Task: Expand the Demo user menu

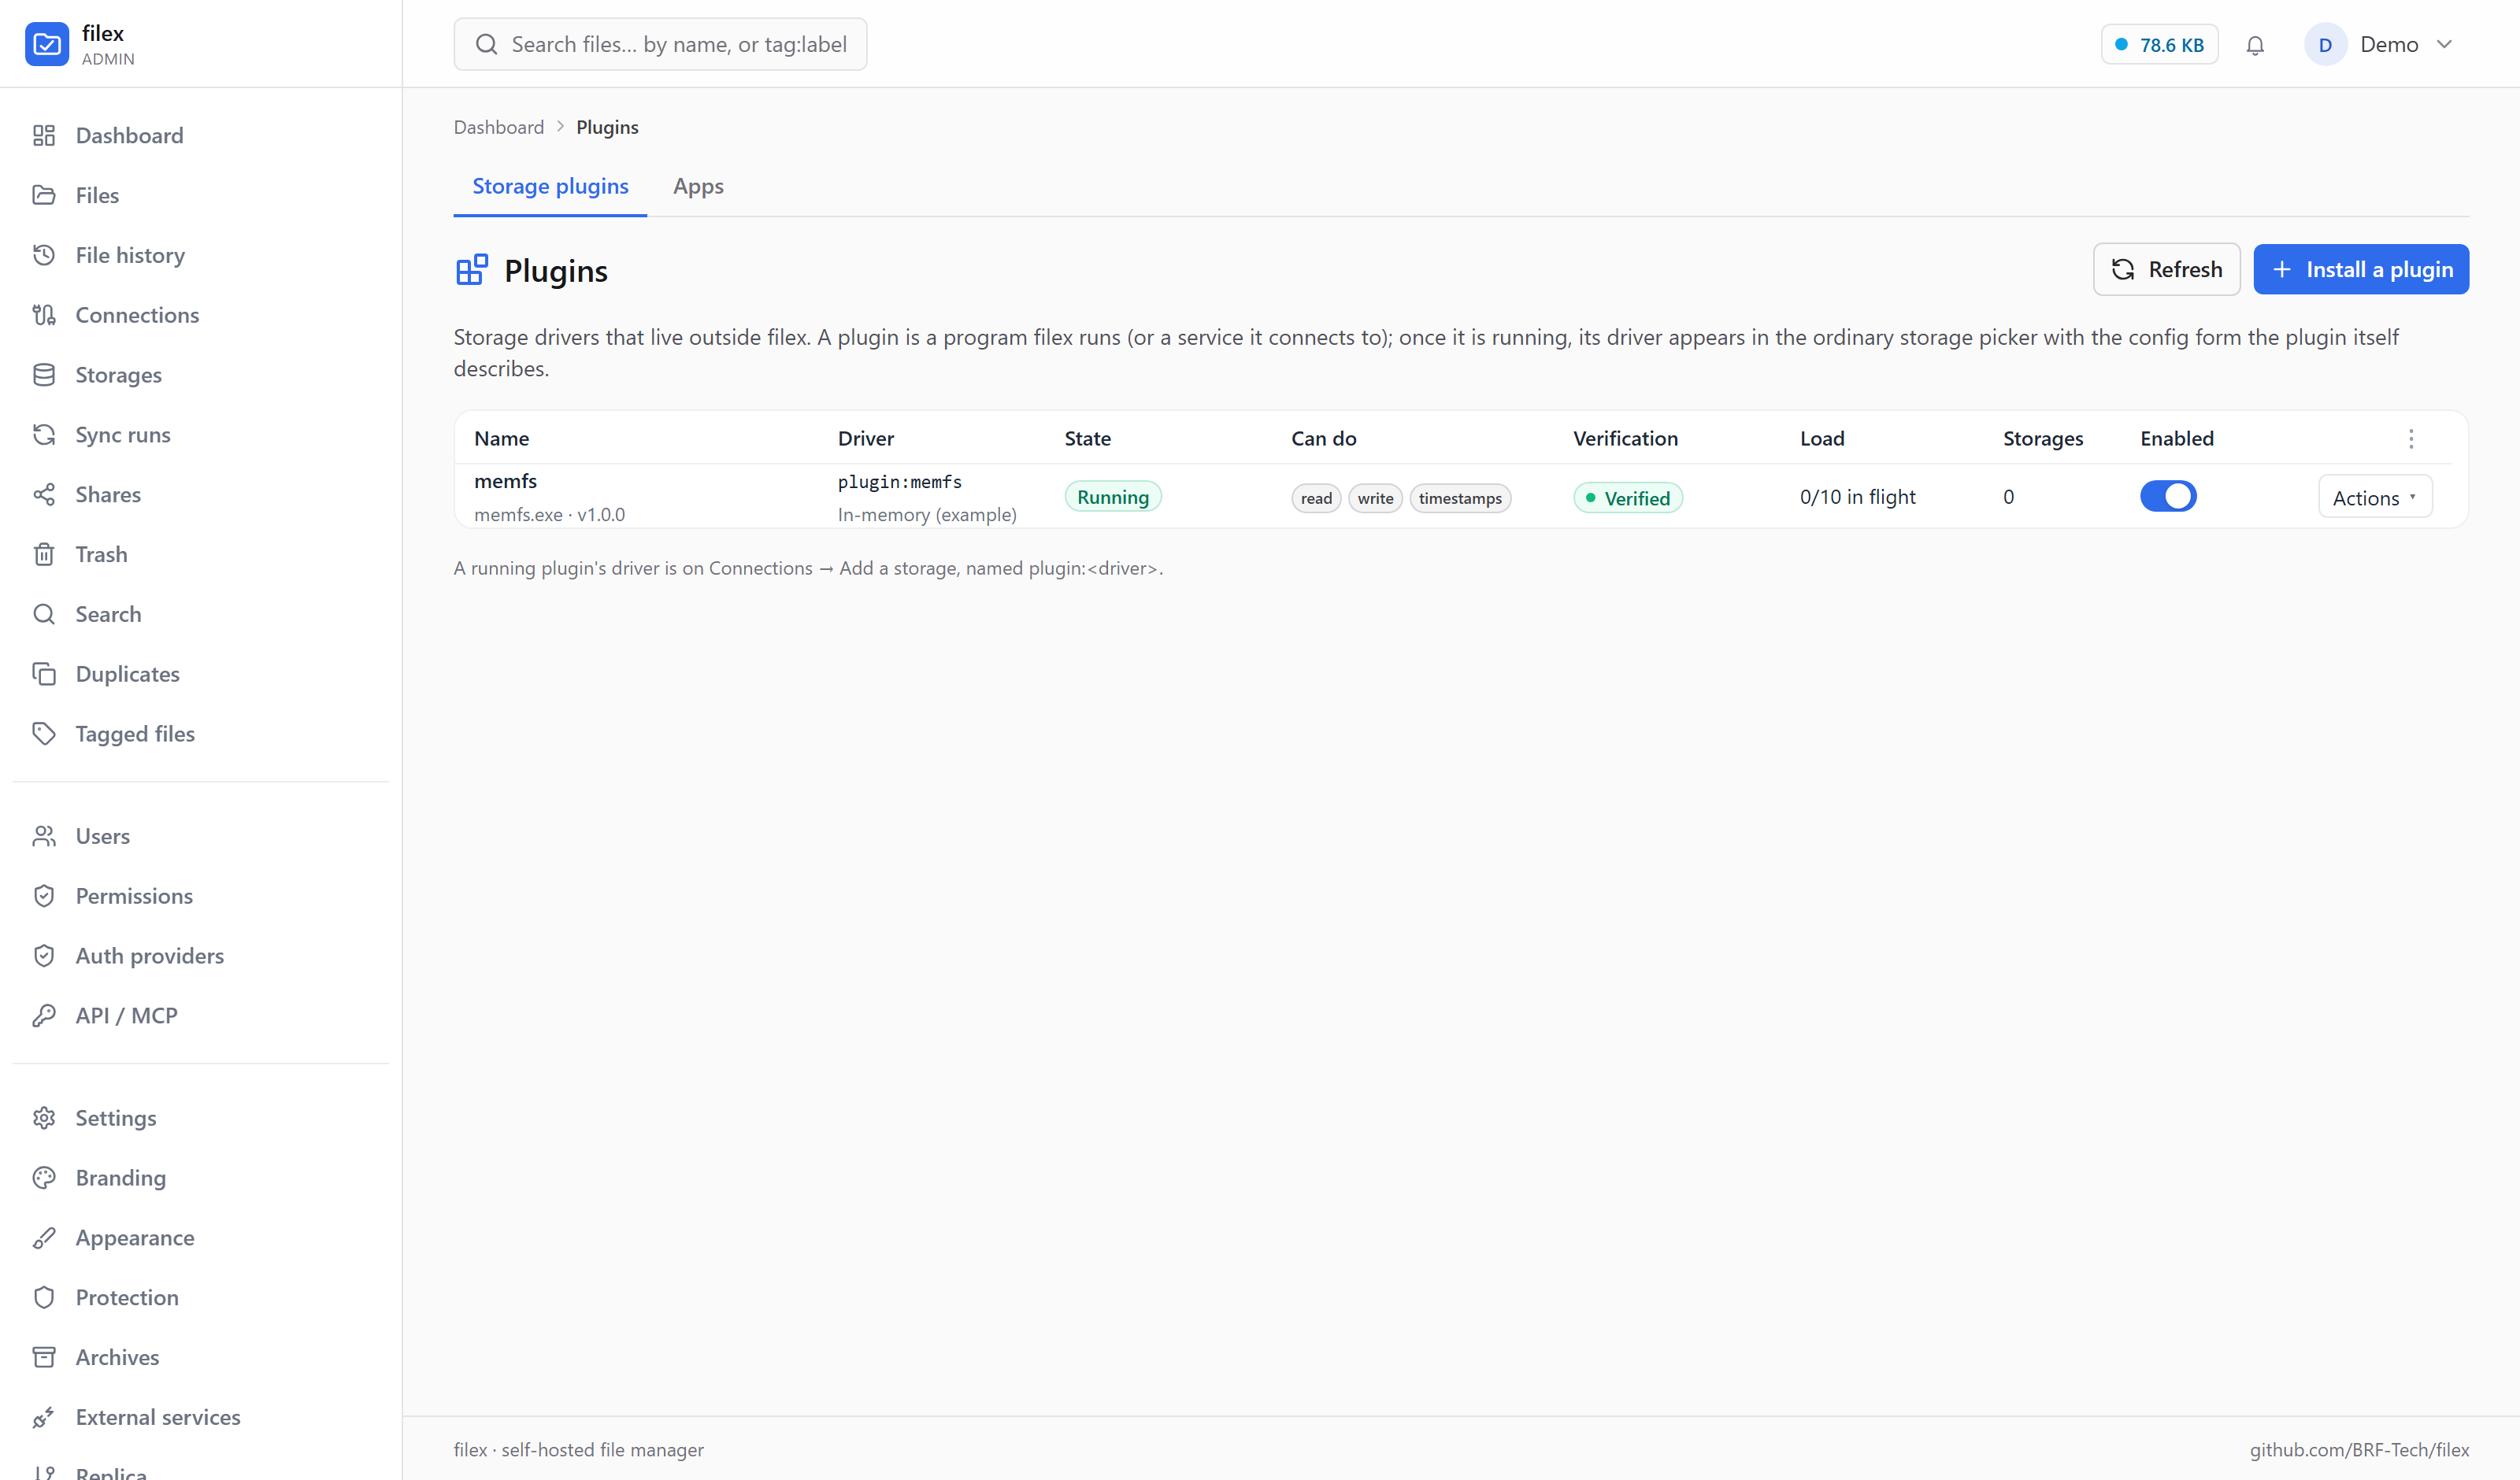Action: point(2380,45)
